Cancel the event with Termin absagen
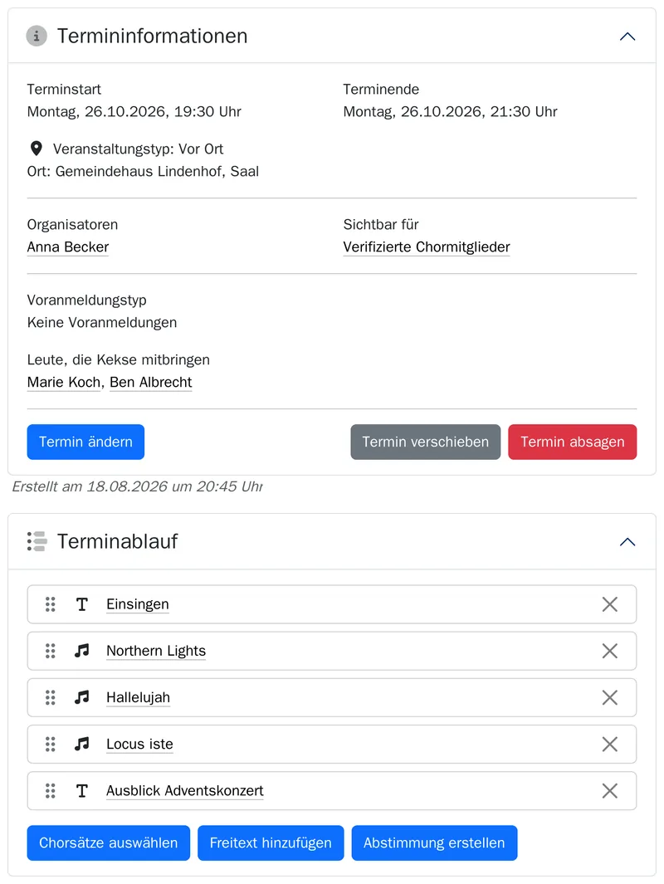Viewport: 664px width, 884px height. click(572, 442)
